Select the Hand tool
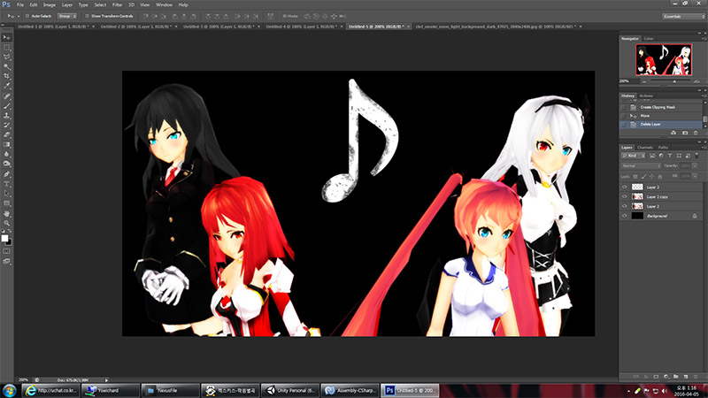The height and width of the screenshot is (398, 708). 7,213
